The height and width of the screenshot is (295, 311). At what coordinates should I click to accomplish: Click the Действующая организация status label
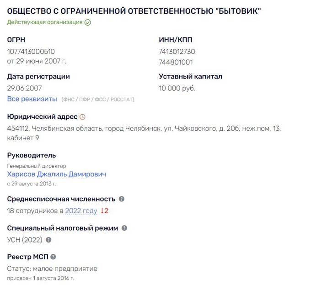pos(45,22)
